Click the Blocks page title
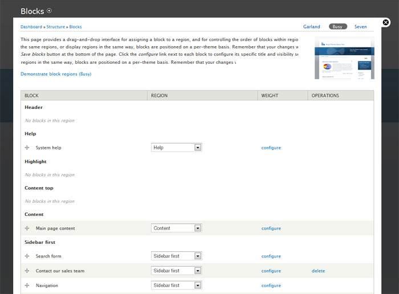The height and width of the screenshot is (294, 399). coord(32,11)
